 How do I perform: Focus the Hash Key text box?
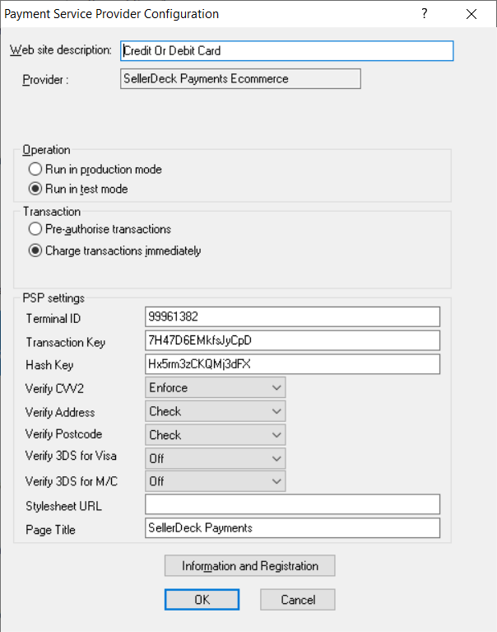pos(292,363)
